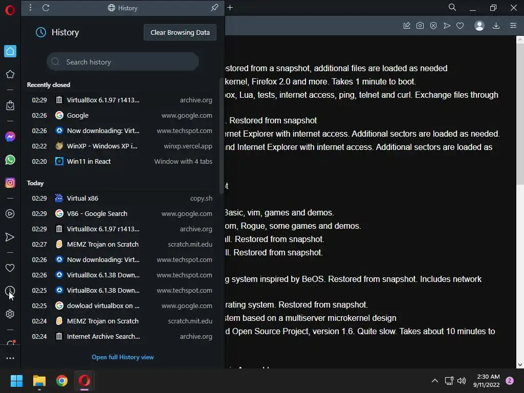Open the profile account avatar
Screen dimensions: 524x393
tap(479, 26)
